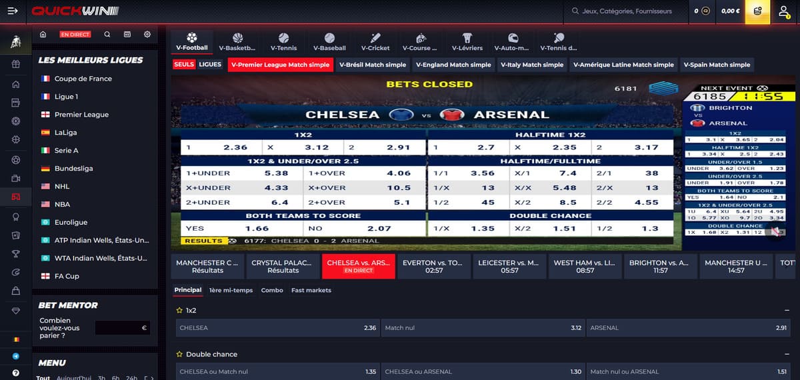Select the 3h time filter
800x380 pixels.
pyautogui.click(x=102, y=378)
